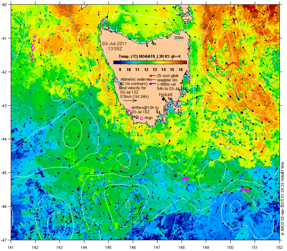Click the magenta drifter track cluster near 148.2E 45.2S
This screenshot has width=287, height=251.
coord(185,178)
